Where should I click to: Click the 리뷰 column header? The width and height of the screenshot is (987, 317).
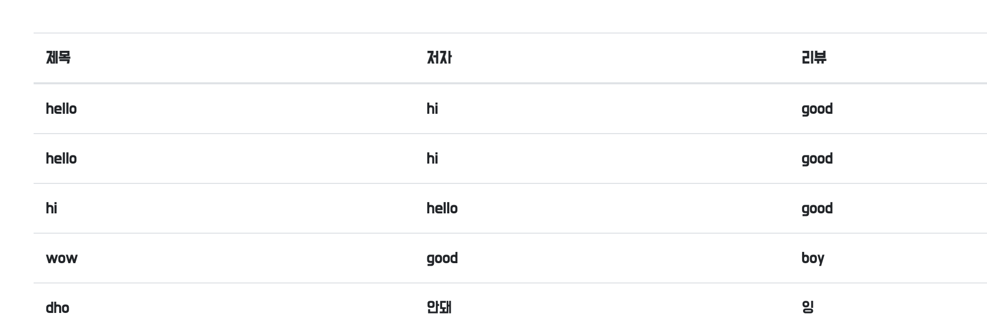point(814,57)
